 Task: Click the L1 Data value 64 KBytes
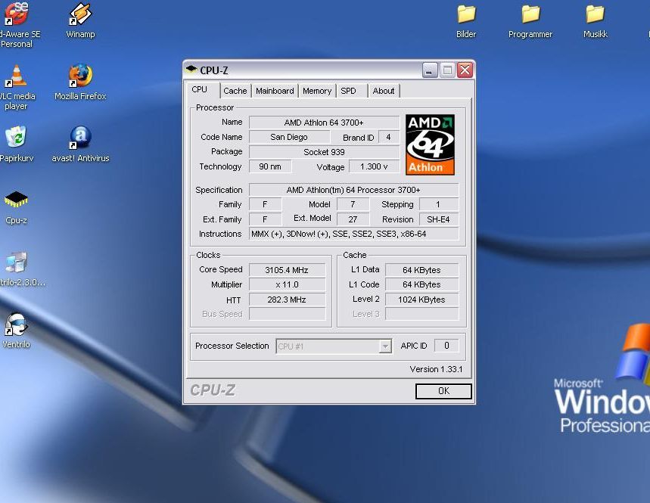[x=421, y=270]
